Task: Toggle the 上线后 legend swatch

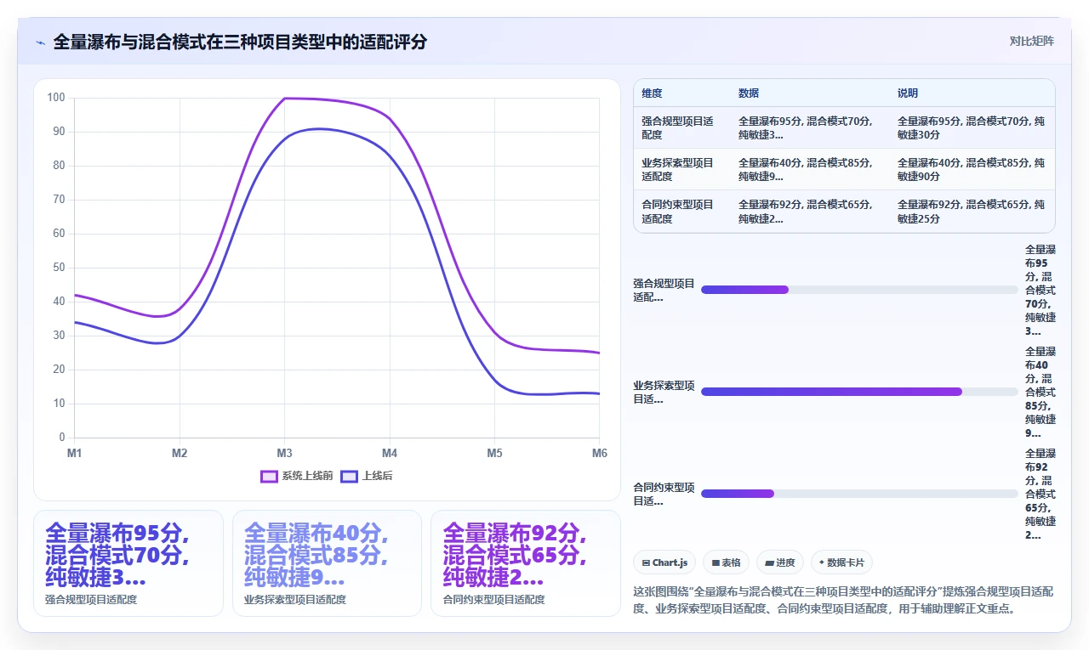Action: tap(349, 476)
